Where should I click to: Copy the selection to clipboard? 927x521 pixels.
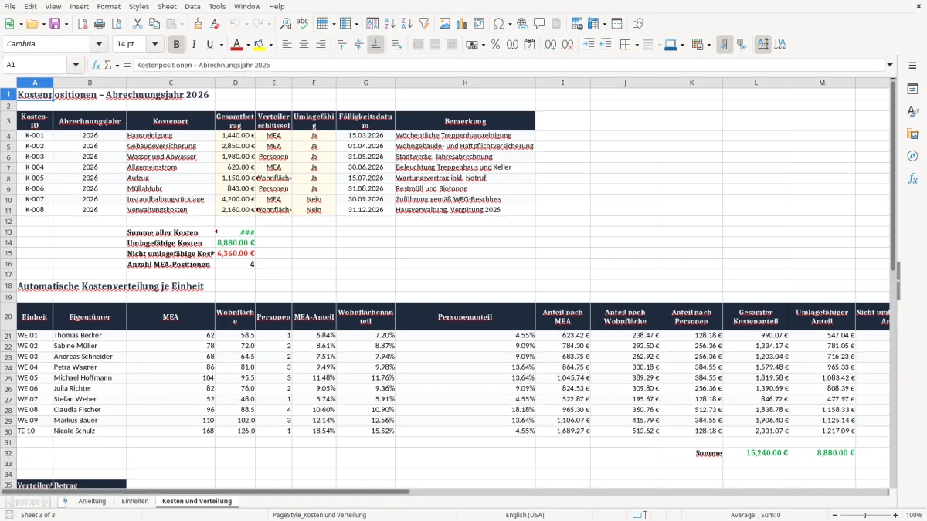(154, 24)
